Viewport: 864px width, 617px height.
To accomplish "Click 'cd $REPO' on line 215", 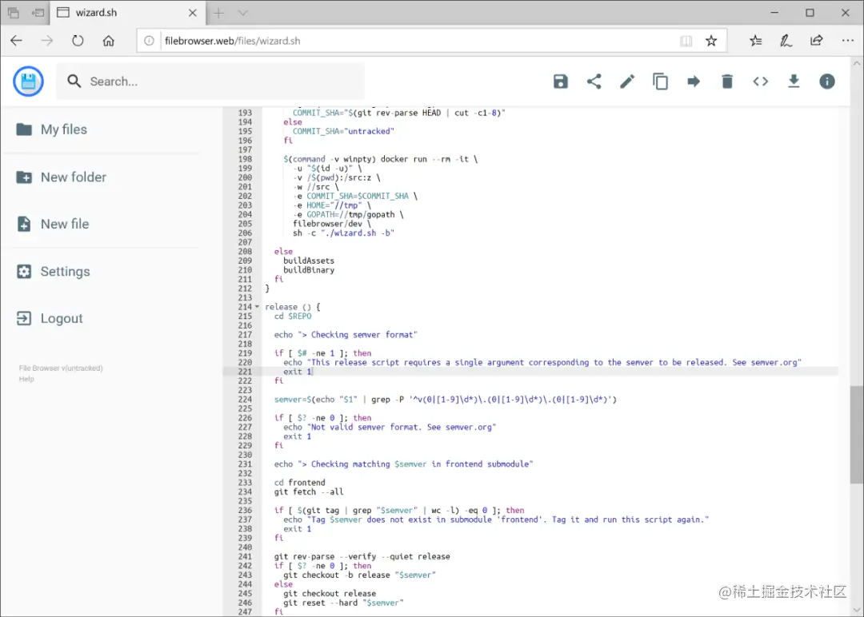I will click(293, 316).
